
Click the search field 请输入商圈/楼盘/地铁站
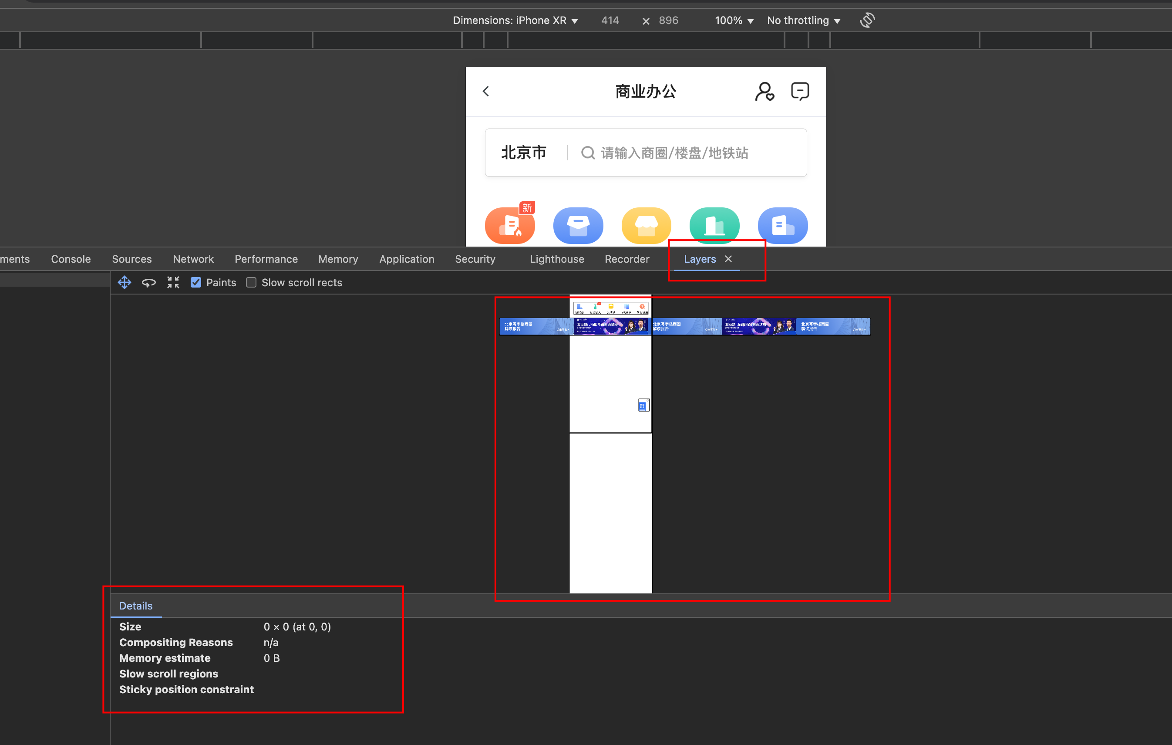pos(674,153)
